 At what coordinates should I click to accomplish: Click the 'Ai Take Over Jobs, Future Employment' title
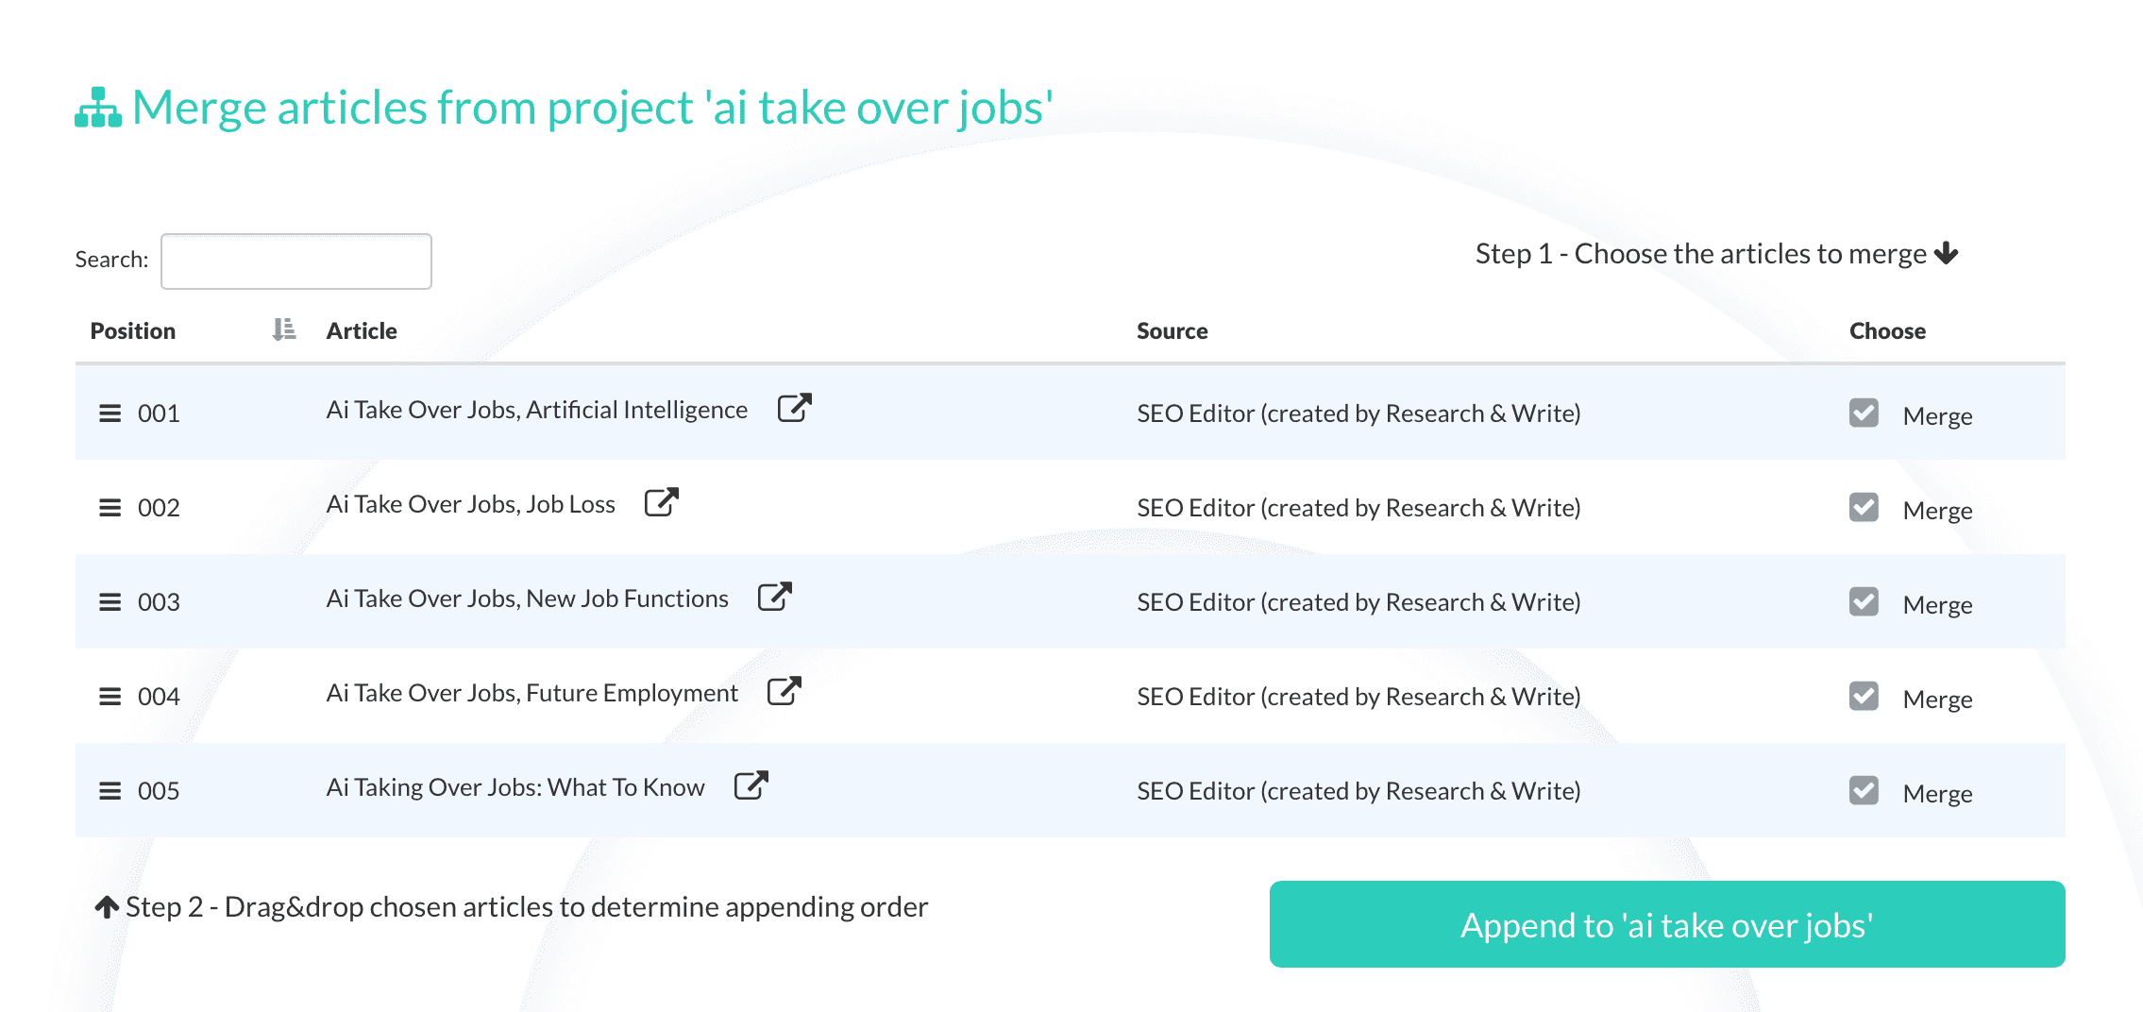click(x=532, y=693)
